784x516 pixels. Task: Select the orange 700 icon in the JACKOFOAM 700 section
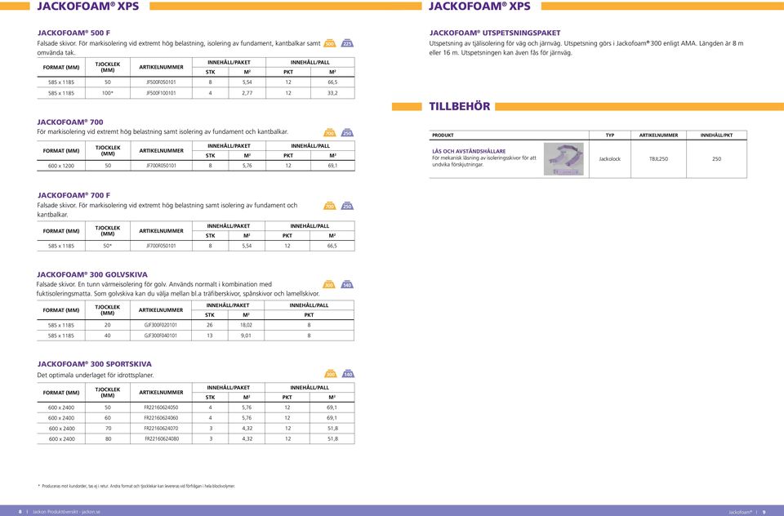coord(329,132)
